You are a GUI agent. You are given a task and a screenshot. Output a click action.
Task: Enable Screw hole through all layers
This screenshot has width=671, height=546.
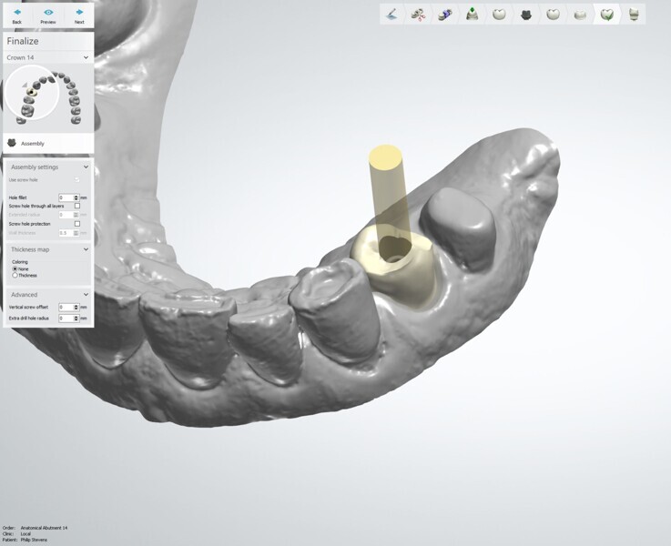77,206
